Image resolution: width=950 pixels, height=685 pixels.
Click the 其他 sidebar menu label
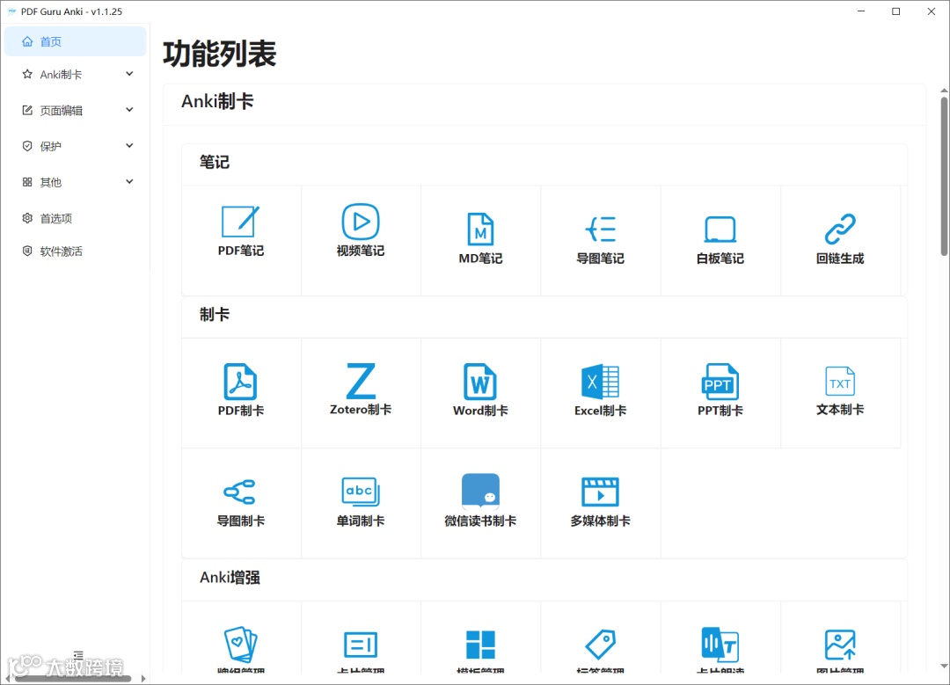(50, 182)
